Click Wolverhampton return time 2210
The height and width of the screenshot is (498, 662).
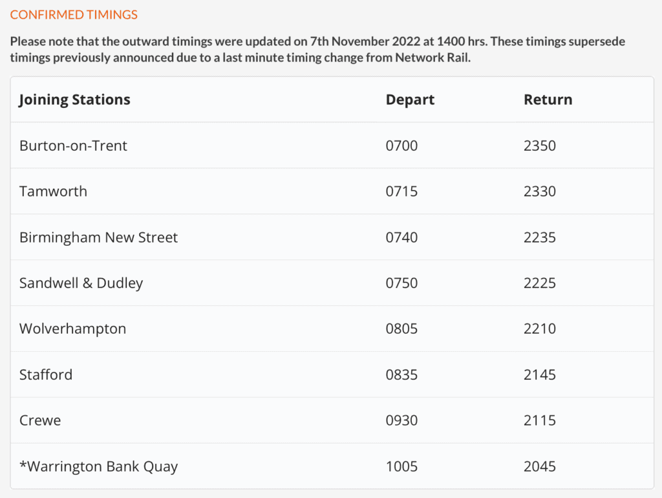pyautogui.click(x=540, y=329)
